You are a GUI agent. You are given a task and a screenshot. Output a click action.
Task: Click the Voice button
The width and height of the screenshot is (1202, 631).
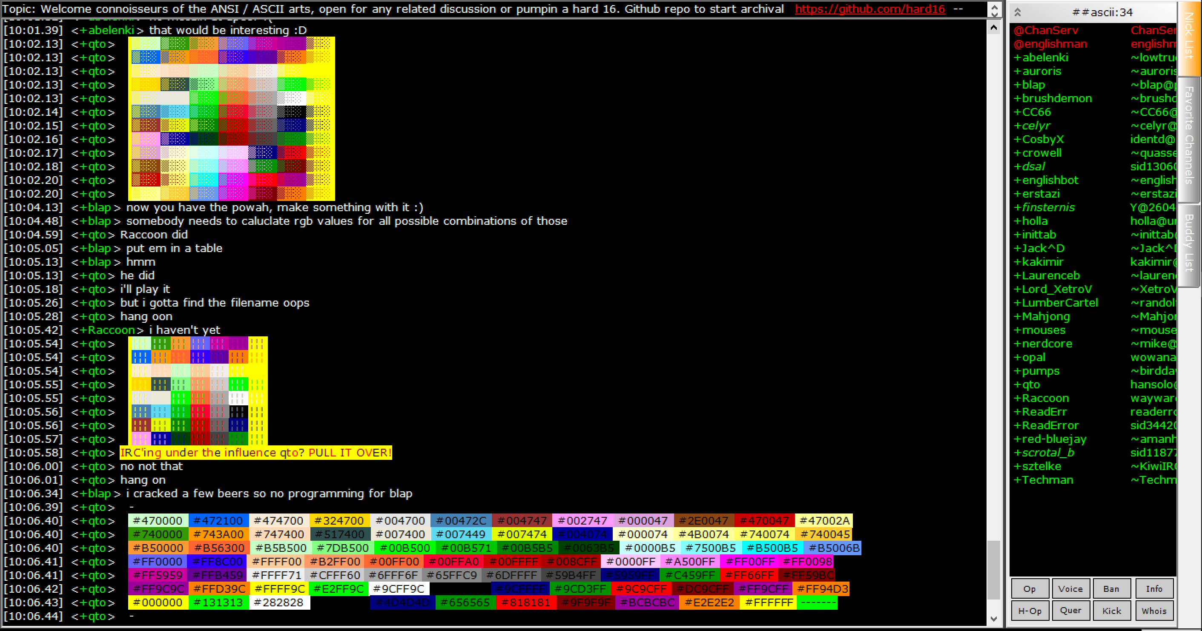click(1070, 588)
